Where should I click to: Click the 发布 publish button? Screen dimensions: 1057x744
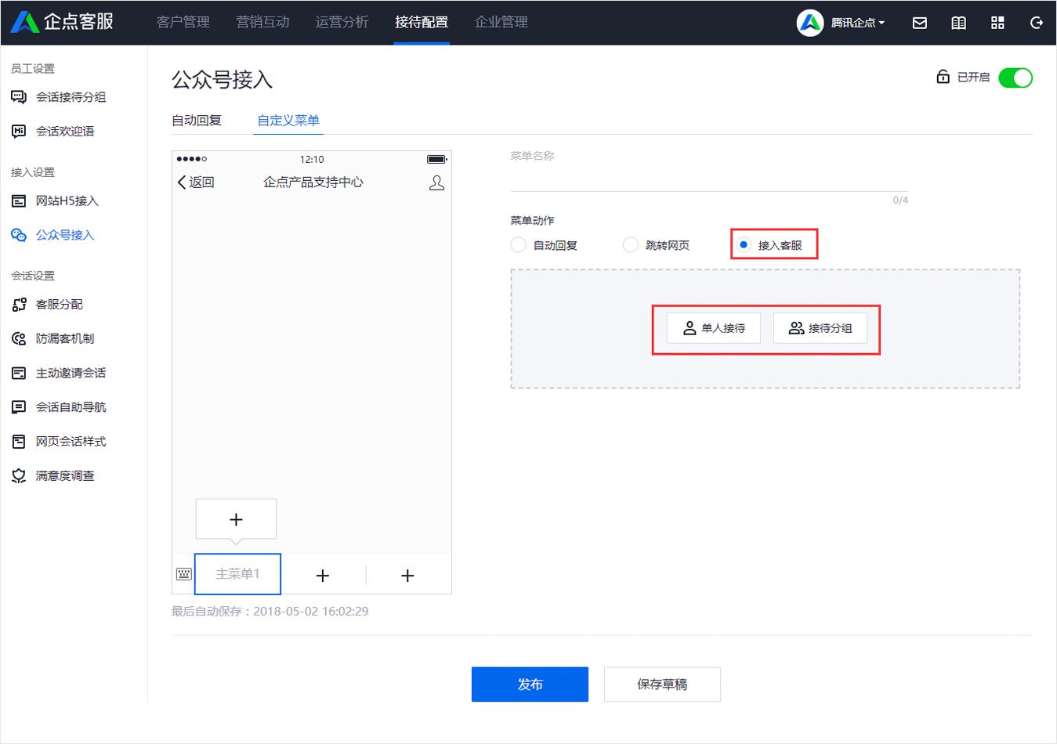click(530, 684)
